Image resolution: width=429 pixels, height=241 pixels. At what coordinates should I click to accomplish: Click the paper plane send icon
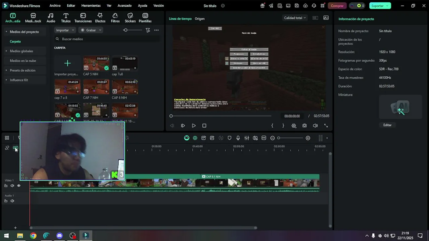[x=271, y=6]
